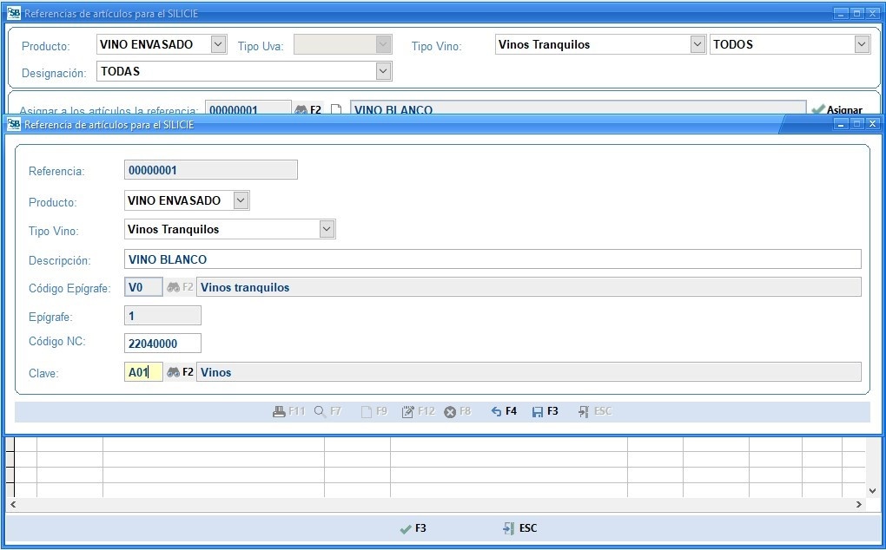886x550 pixels.
Task: Open Clave lookup with binoculars F2 icon
Action: click(174, 372)
